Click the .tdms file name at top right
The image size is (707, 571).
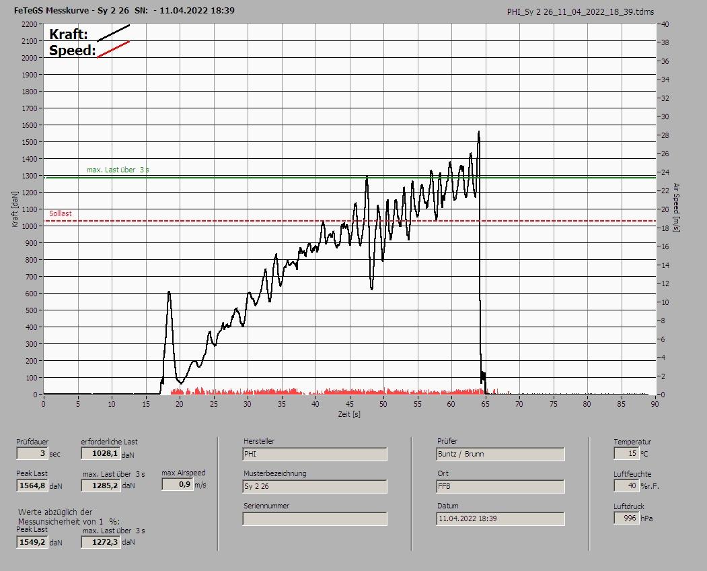pyautogui.click(x=580, y=11)
